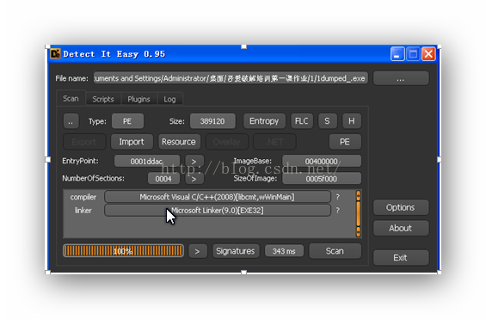This screenshot has width=486, height=319.
Task: Click the NumberOfSections value 0004
Action: (x=163, y=179)
